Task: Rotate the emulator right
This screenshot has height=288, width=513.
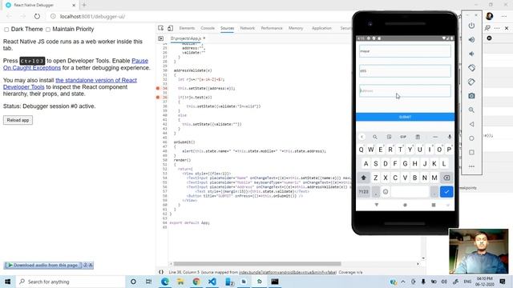Action: 471,82
